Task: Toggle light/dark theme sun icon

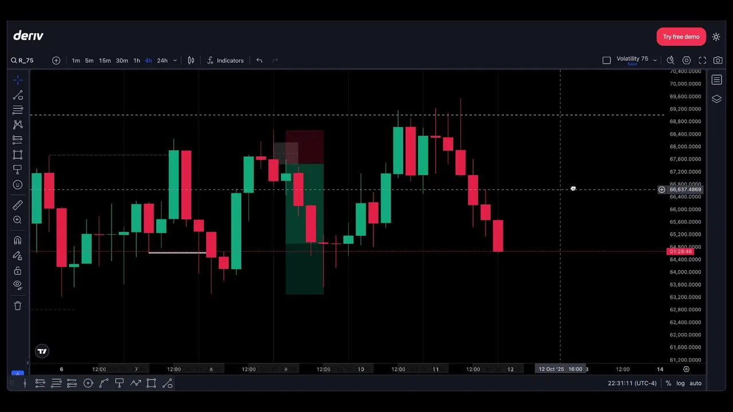Action: (716, 37)
